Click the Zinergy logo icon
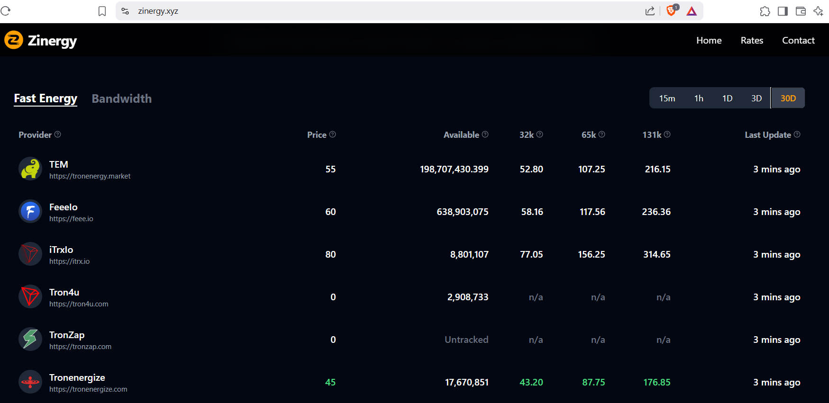 14,40
